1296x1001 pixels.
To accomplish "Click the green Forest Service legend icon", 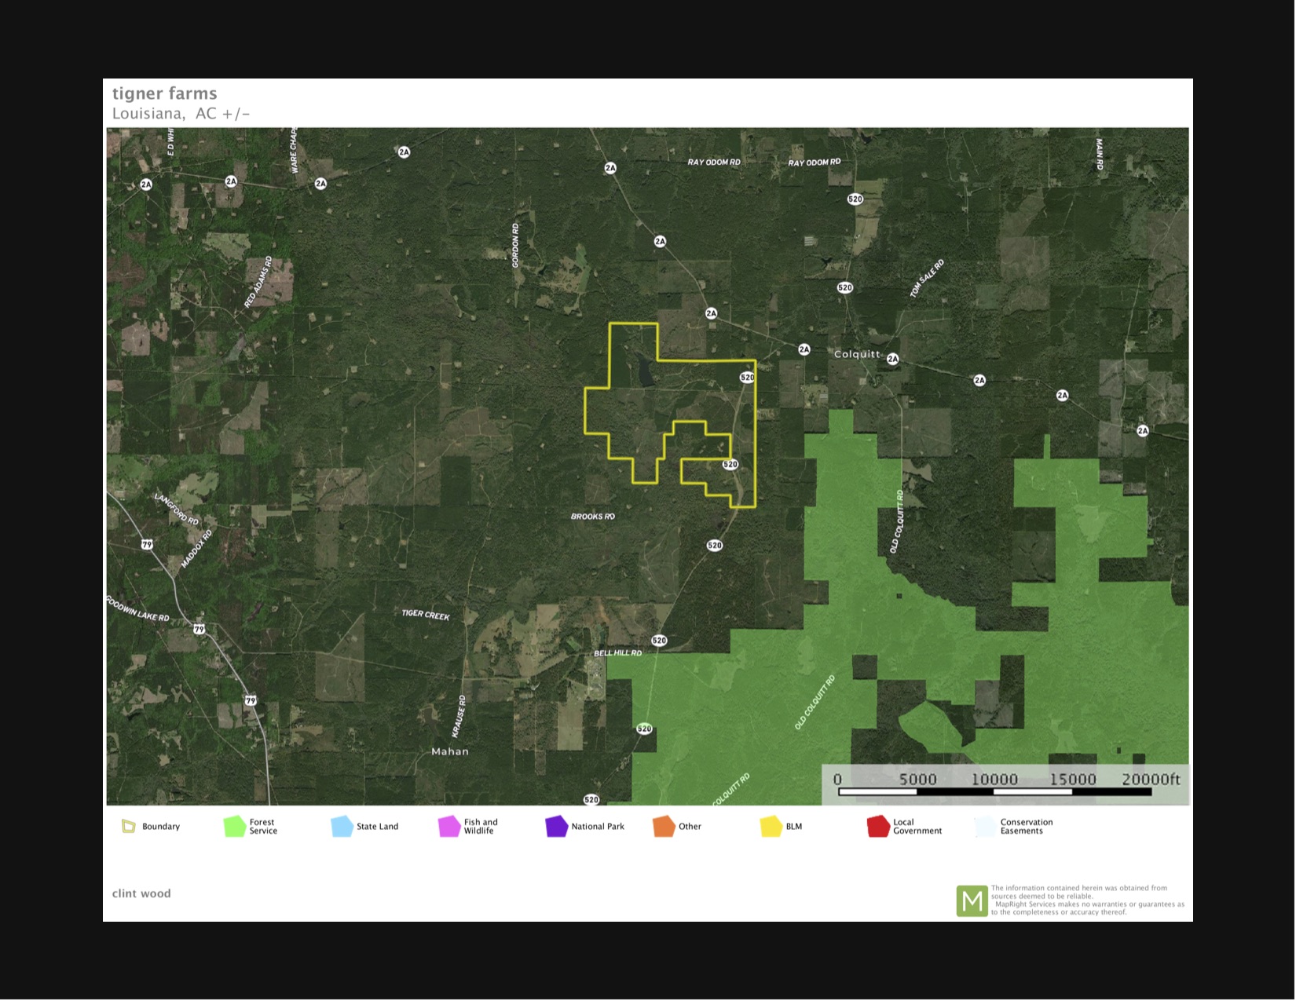I will [235, 826].
